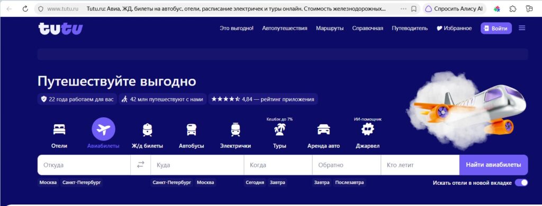Open the rightmost browser toolbar icon
Viewport: 542px width, 206px height.
[x=529, y=9]
